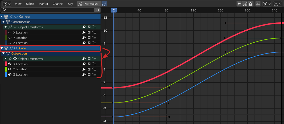Screen dimensions: 284x124
Task: Click the frame 2 playhead marker
Action: pyautogui.click(x=114, y=10)
